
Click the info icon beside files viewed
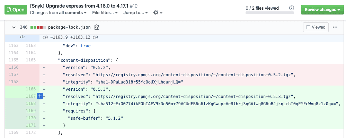click(x=292, y=8)
